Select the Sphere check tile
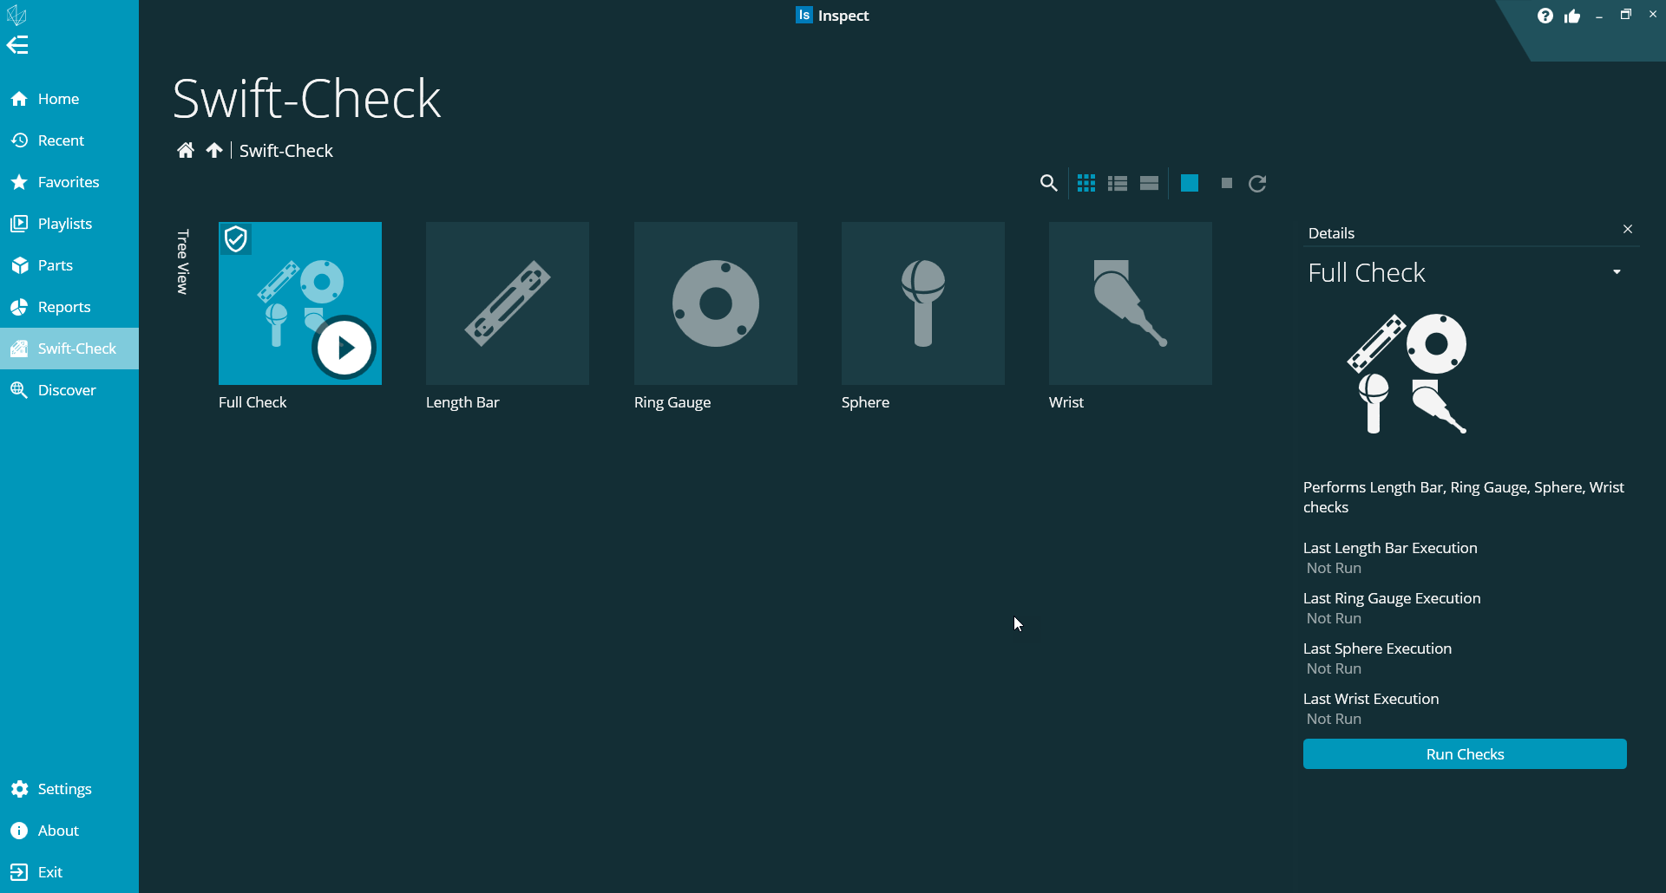 pos(922,303)
